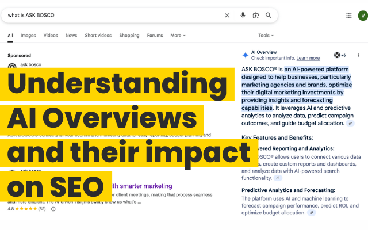Click the ask bosco sponsored favicon
368x230 pixels.
12,66
